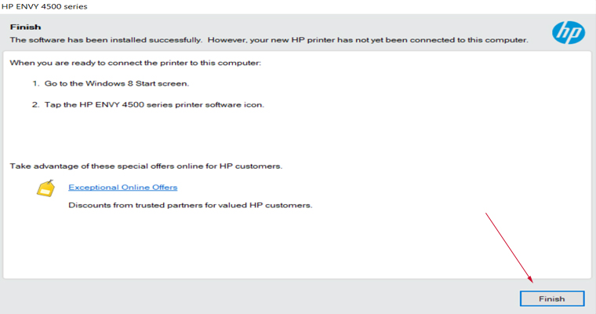Click the empty white area below the offers
Viewport: 596px width, 314px height.
click(x=298, y=243)
